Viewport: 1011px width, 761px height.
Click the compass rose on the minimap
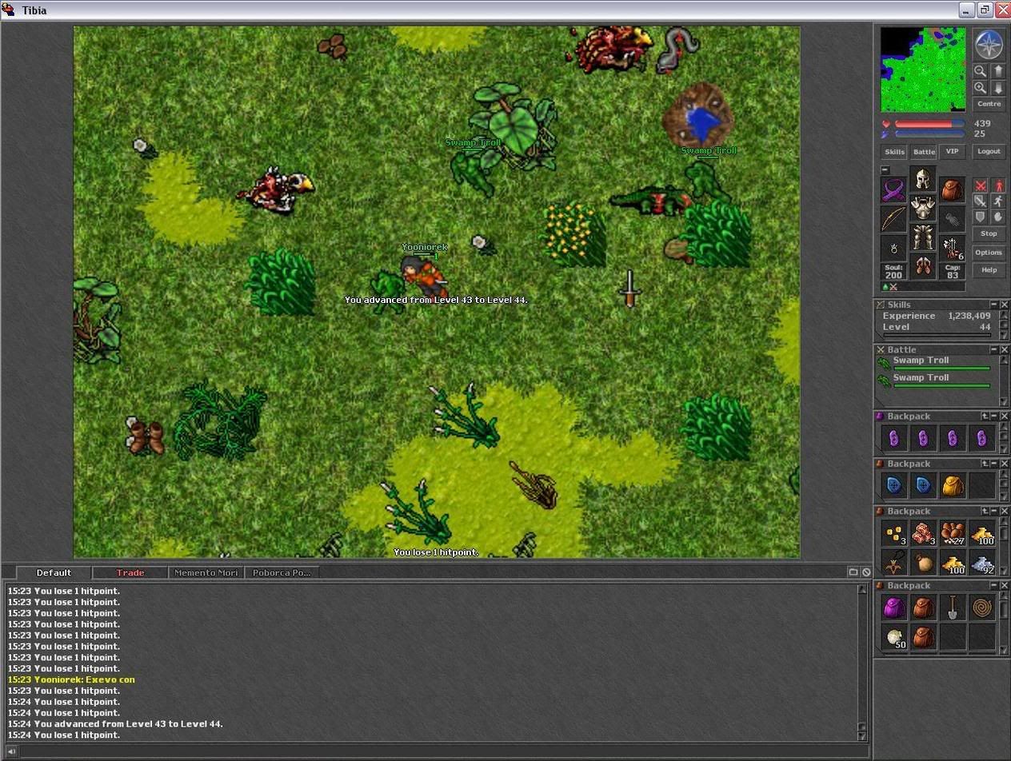tap(989, 45)
